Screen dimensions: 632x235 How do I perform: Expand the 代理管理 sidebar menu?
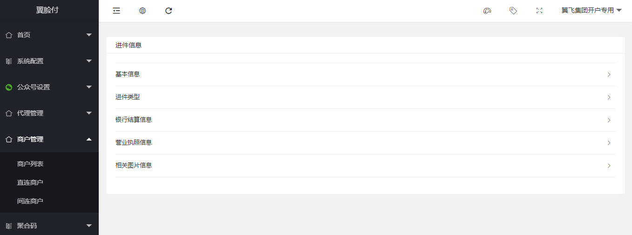(x=49, y=113)
